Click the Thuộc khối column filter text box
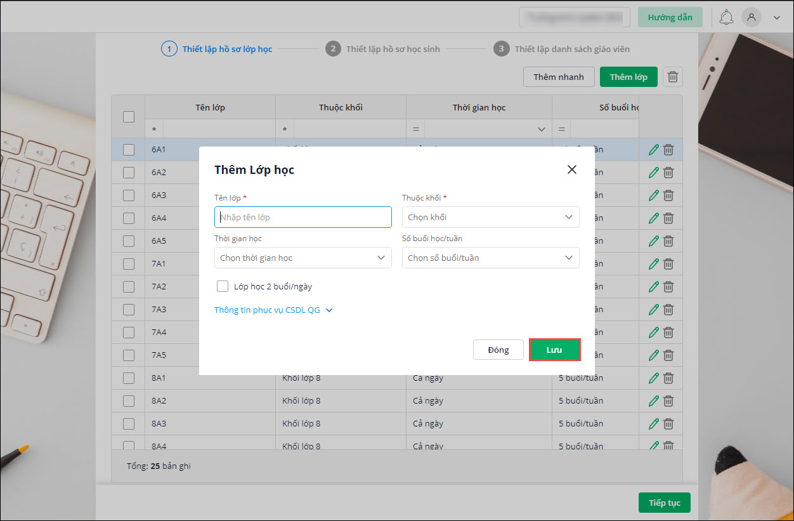This screenshot has height=521, width=794. pos(349,129)
